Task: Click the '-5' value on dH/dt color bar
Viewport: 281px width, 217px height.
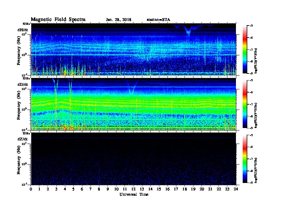Action: [251, 26]
